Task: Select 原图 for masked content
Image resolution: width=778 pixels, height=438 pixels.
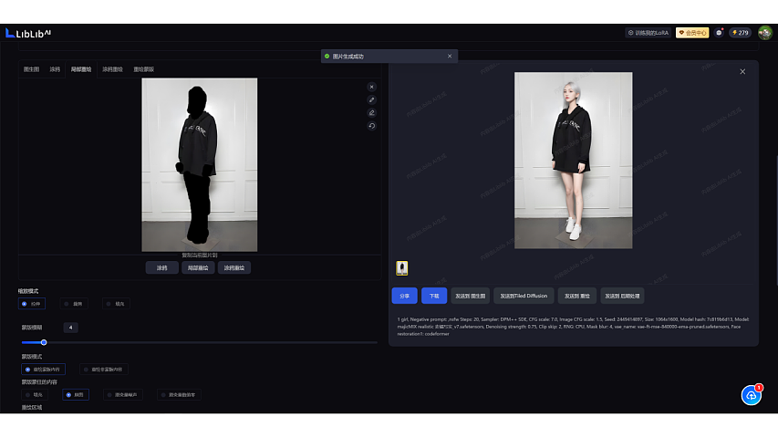Action: [x=76, y=395]
